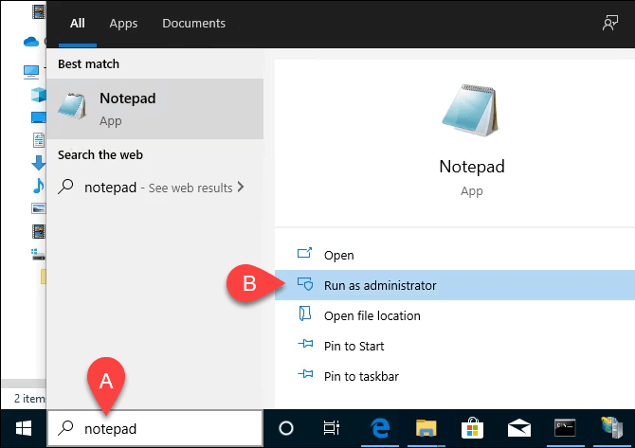Open the Mail app from the taskbar

tap(518, 429)
